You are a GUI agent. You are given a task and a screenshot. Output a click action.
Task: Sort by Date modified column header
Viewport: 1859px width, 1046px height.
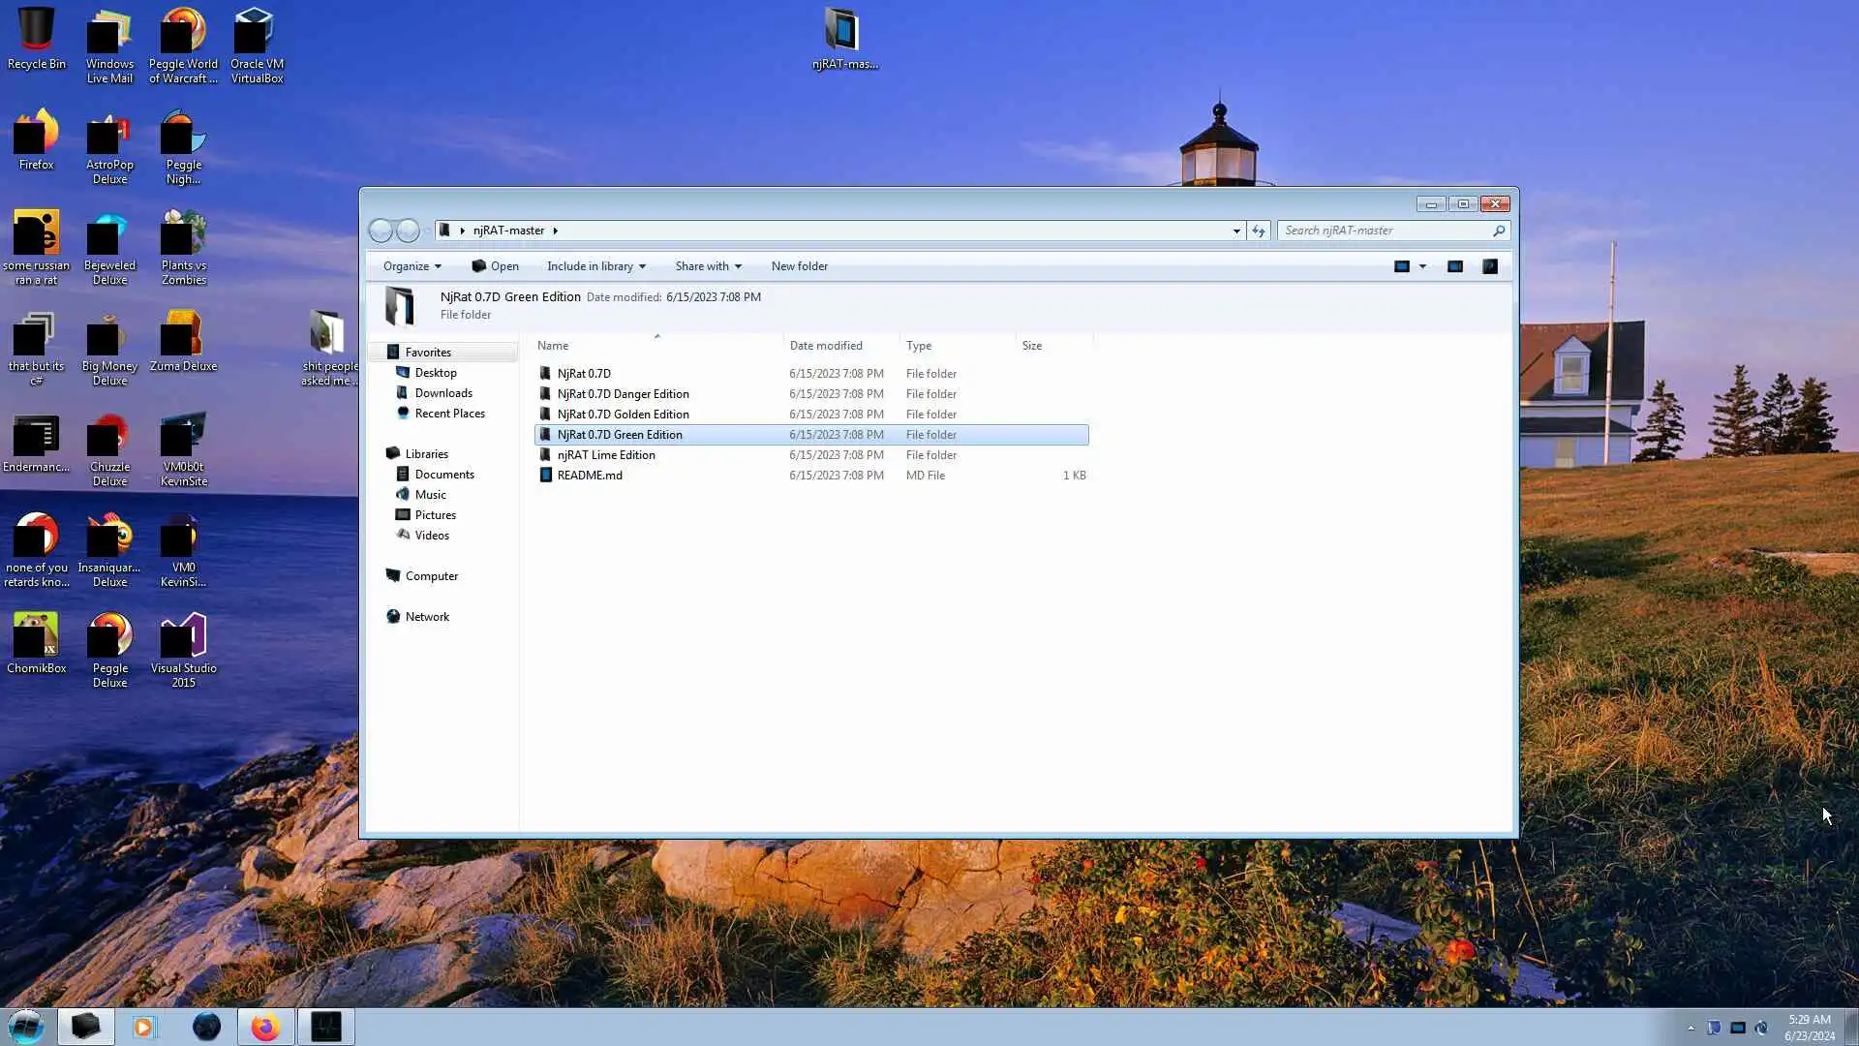pyautogui.click(x=825, y=346)
